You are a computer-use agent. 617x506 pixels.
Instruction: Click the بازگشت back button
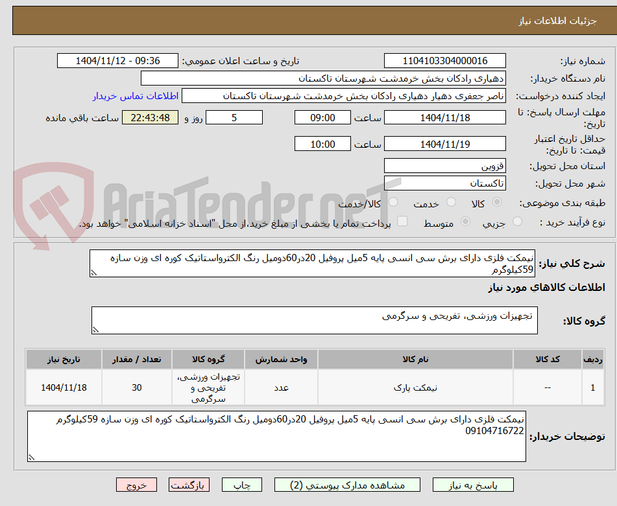[x=189, y=485]
